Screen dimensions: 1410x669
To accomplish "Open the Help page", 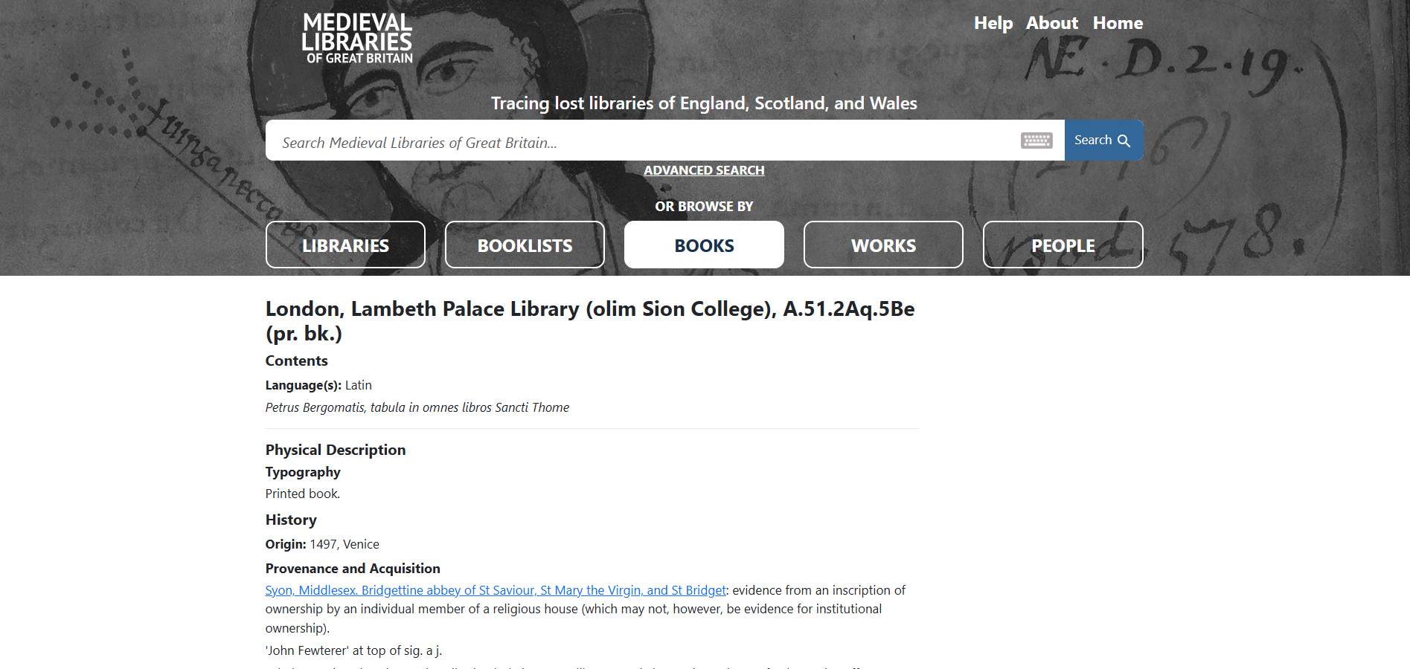I will 993,23.
